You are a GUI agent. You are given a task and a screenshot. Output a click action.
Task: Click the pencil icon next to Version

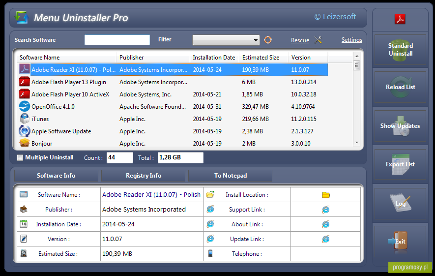coord(24,239)
